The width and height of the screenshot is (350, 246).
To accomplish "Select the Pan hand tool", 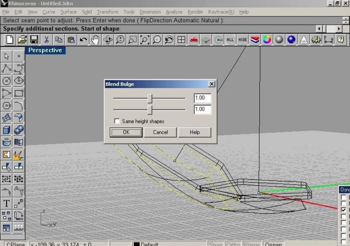I will click(95, 40).
